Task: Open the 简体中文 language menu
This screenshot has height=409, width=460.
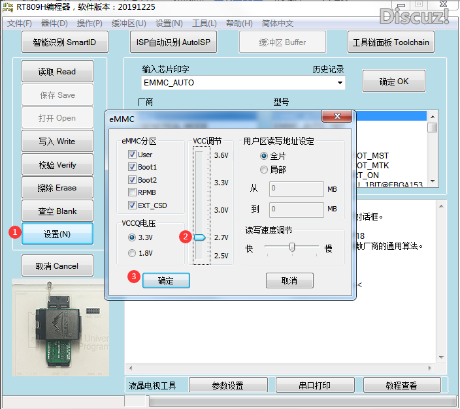Action: click(277, 23)
